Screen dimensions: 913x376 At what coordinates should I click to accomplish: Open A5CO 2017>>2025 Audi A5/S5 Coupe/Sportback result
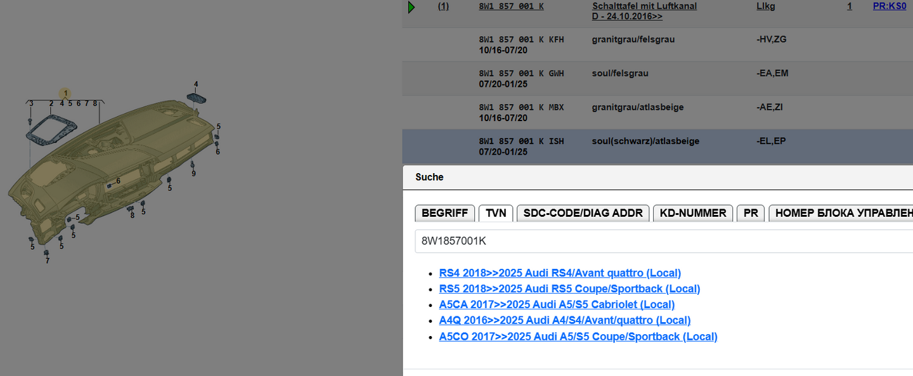(578, 337)
